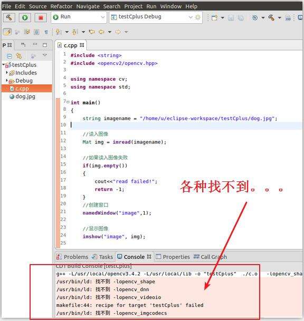Image resolution: width=304 pixels, height=321 pixels.
Task: Close the Console tab
Action: 149,257
